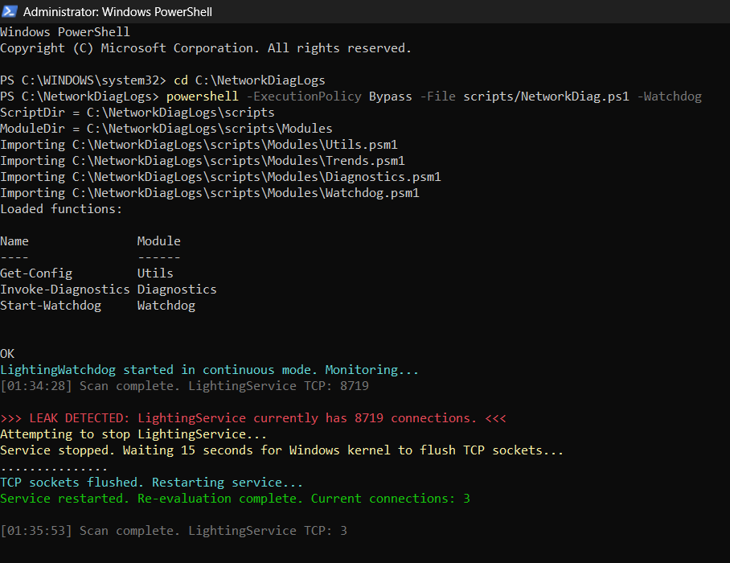
Task: Click the '-ExecutionPolicy' parameter text
Action: (304, 97)
